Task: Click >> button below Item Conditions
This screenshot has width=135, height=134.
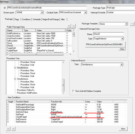Action: (13, 129)
